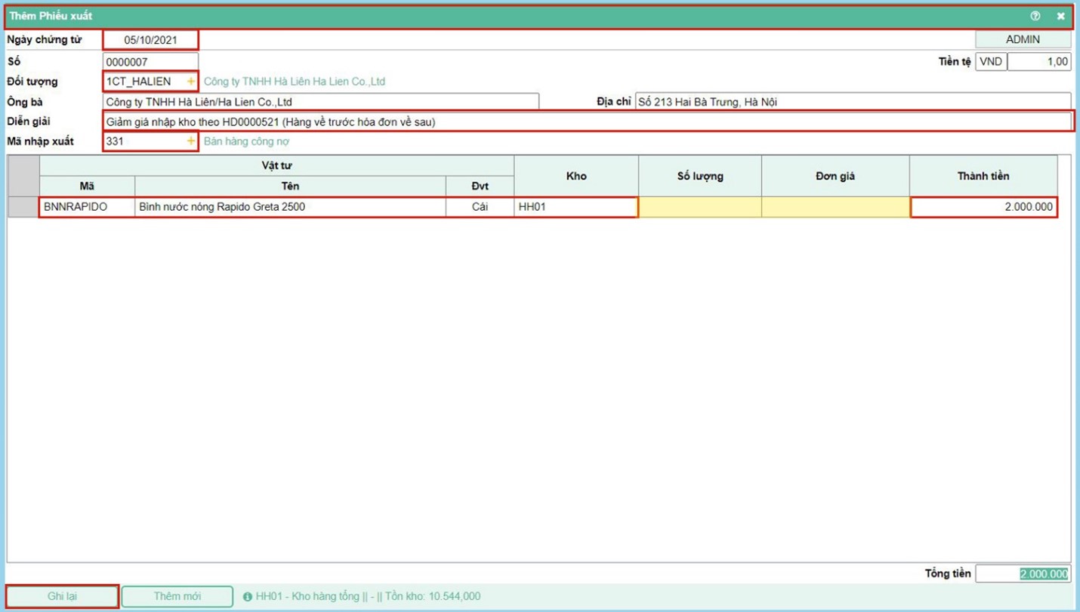Click the empty Đơn giá cell
The height and width of the screenshot is (612, 1080).
835,206
